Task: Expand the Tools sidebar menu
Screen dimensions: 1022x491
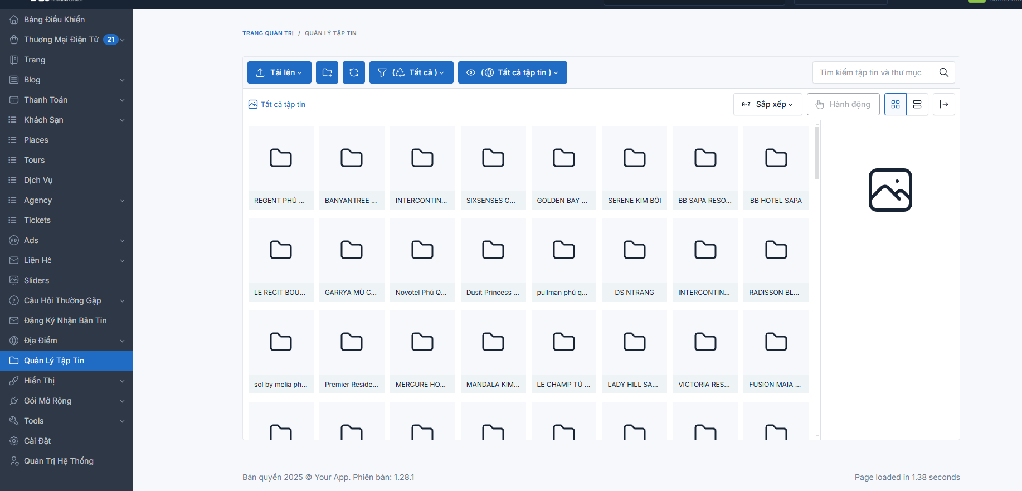Action: [66, 421]
